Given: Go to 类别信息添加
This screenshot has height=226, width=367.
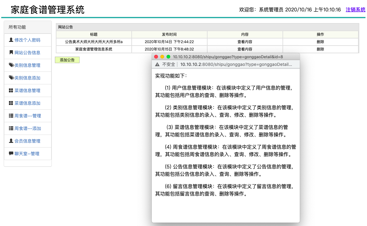Looking at the screenshot, I should (x=27, y=78).
